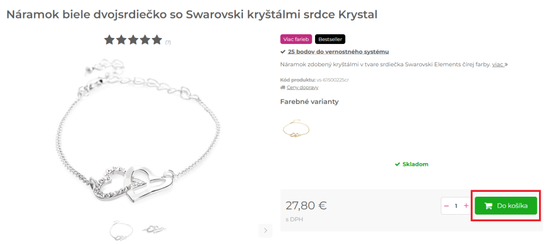Open the main bracelet product image
This screenshot has height=244, width=545.
point(137,133)
